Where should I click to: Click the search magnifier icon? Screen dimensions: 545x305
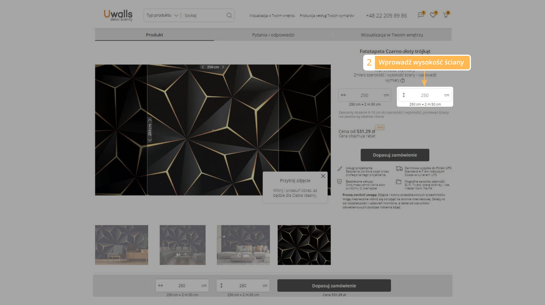pyautogui.click(x=229, y=15)
